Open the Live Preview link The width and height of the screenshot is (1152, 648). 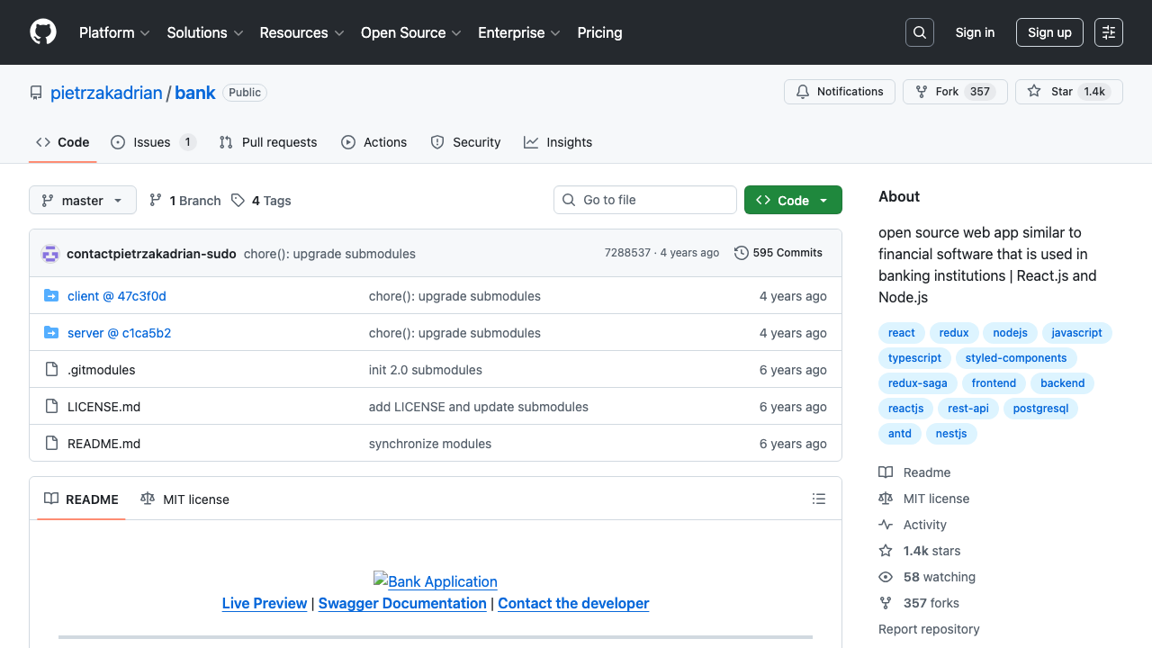(264, 603)
